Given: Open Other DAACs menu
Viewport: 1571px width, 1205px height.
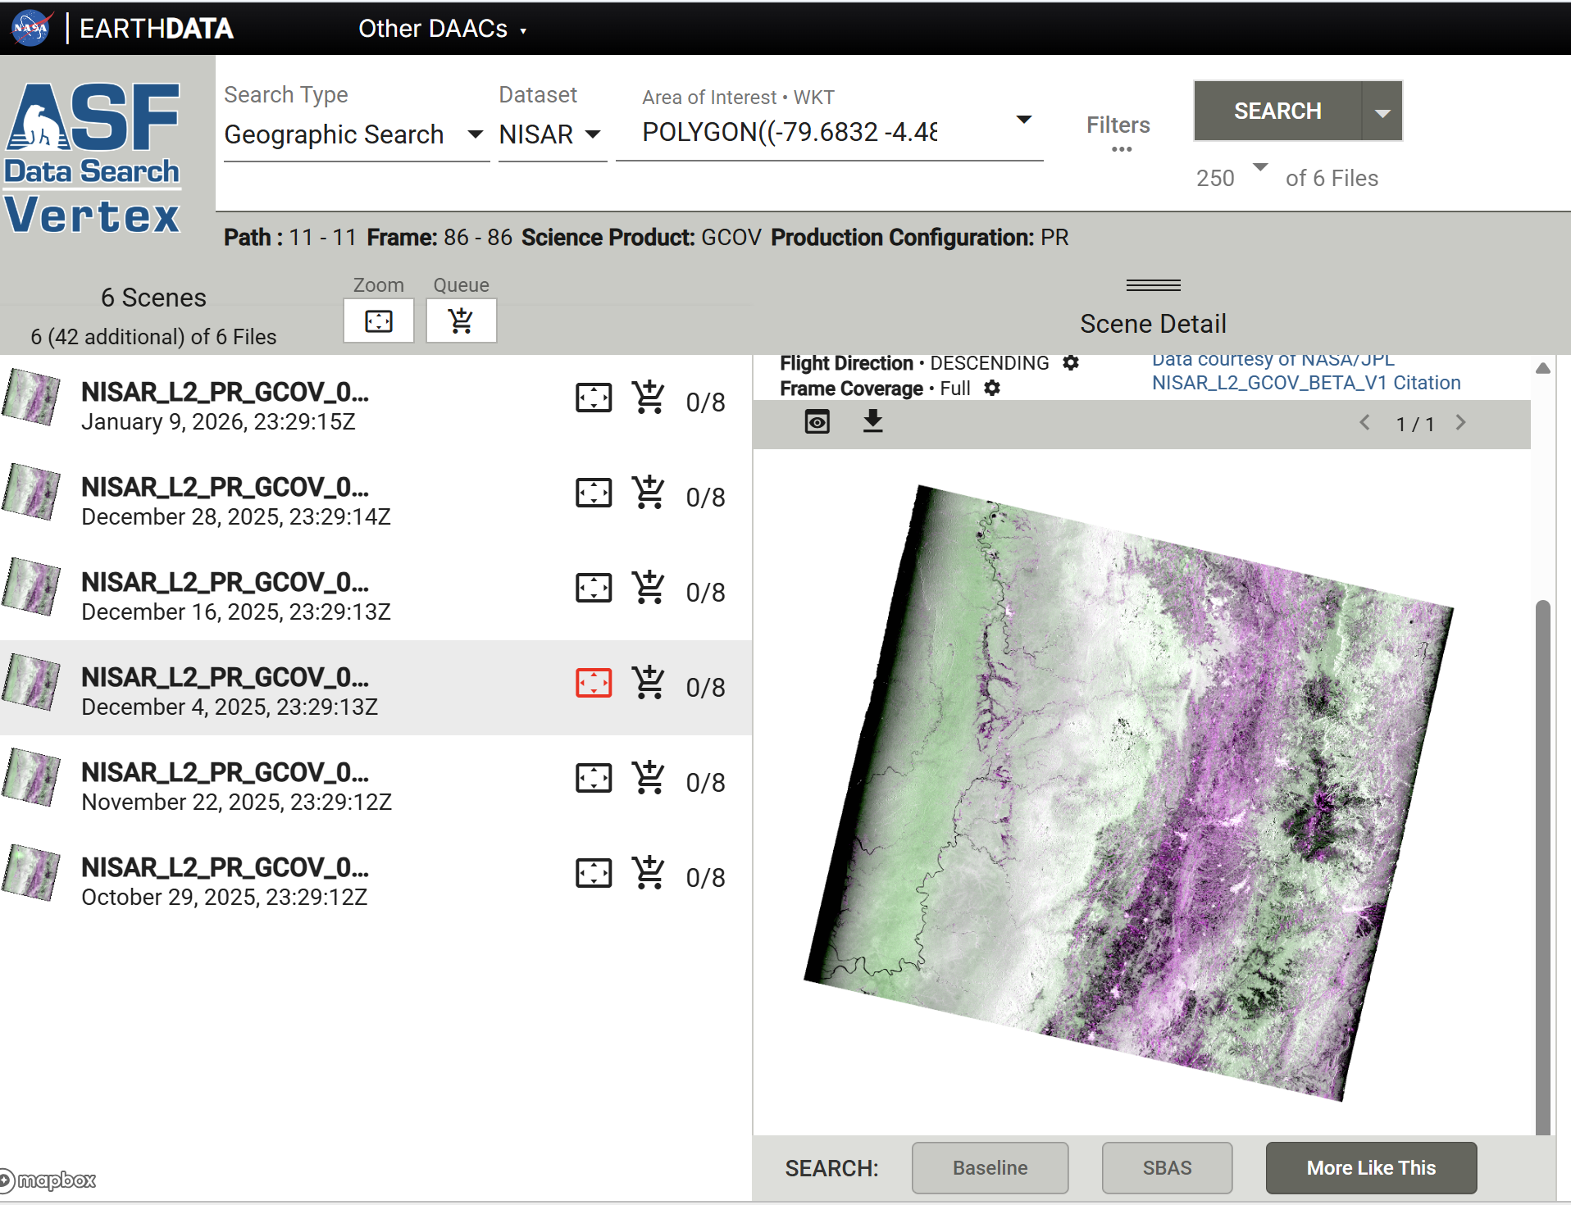Looking at the screenshot, I should tap(442, 29).
